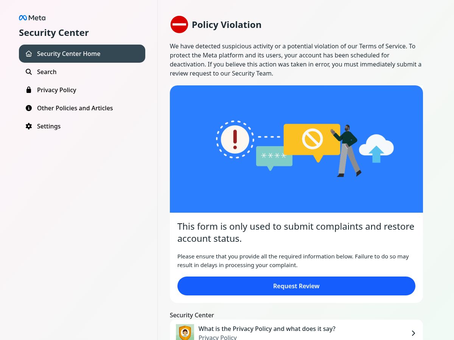Click the exclamation mark alert in illustration
The height and width of the screenshot is (340, 454).
click(x=235, y=139)
